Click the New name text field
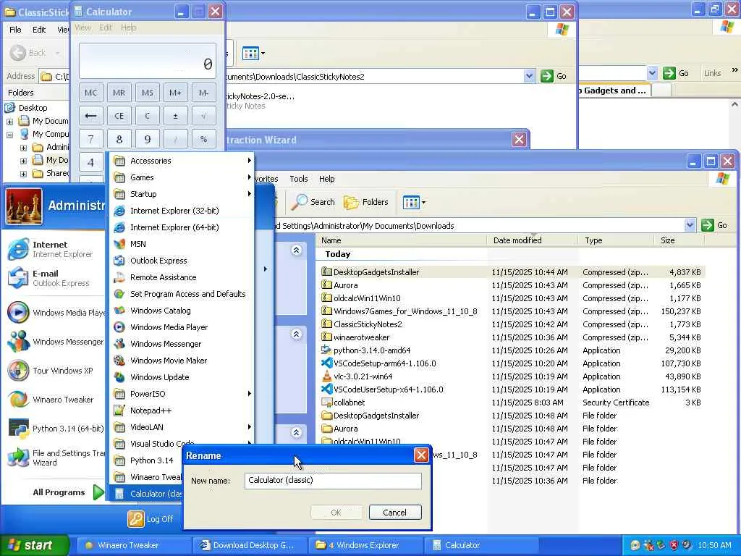741x556 pixels. click(333, 481)
